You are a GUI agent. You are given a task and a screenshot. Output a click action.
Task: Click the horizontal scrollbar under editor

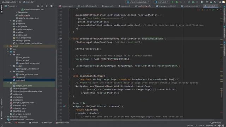click(x=142, y=120)
